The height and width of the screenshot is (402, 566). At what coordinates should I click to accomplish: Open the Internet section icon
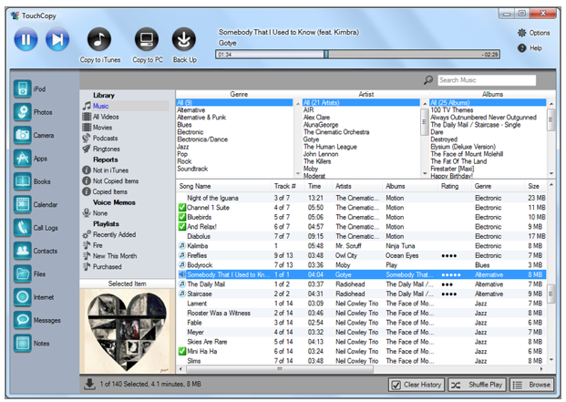pos(23,296)
